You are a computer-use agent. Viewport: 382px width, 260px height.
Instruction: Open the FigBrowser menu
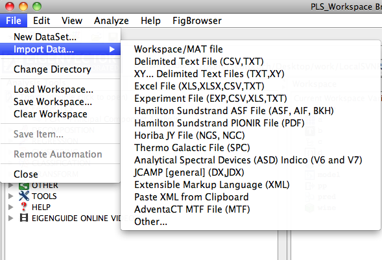[x=197, y=21]
